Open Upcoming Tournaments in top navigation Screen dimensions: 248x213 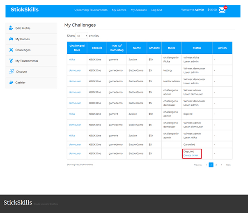pos(91,10)
